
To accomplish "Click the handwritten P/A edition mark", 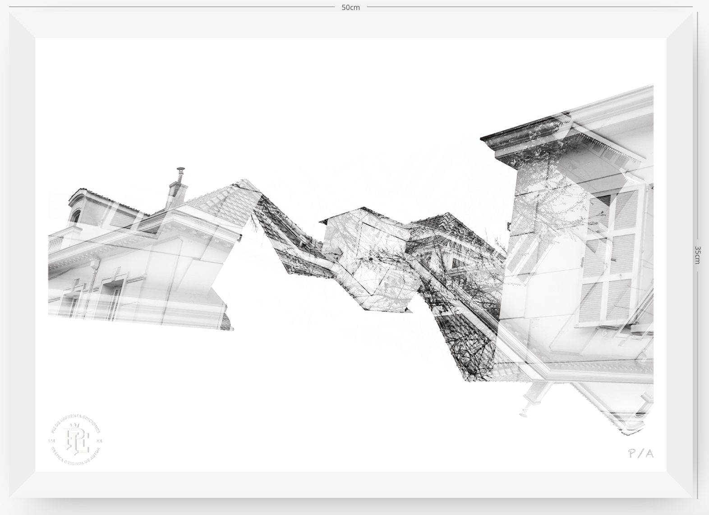I will point(641,453).
